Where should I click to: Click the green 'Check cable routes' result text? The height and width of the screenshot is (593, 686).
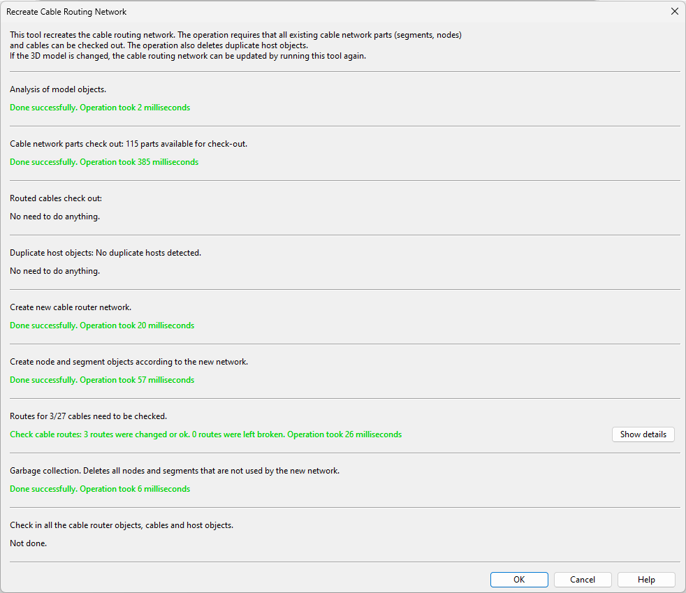click(x=205, y=434)
